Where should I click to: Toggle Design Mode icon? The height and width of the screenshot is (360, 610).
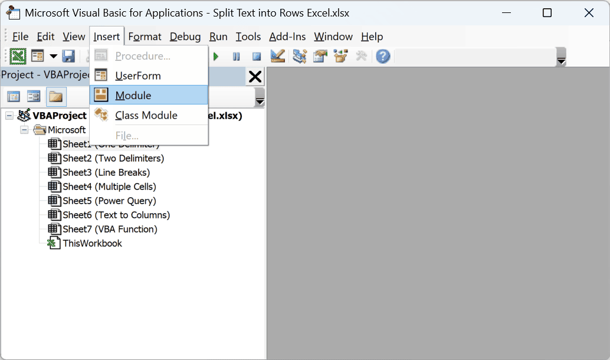click(278, 57)
